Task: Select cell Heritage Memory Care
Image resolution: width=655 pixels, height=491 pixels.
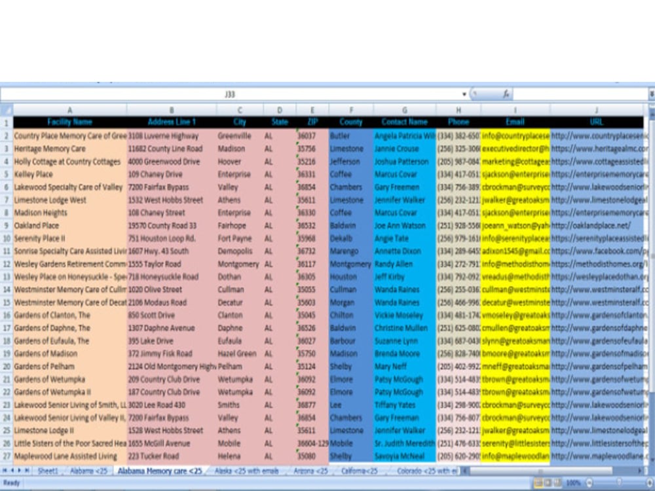Action: [x=70, y=149]
